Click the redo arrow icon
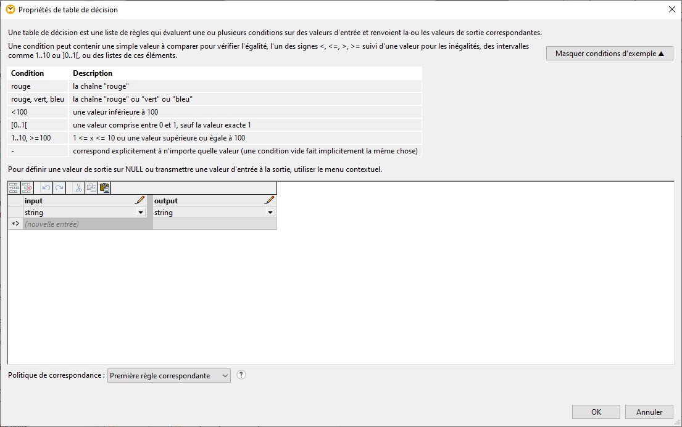The width and height of the screenshot is (682, 427). click(x=59, y=188)
